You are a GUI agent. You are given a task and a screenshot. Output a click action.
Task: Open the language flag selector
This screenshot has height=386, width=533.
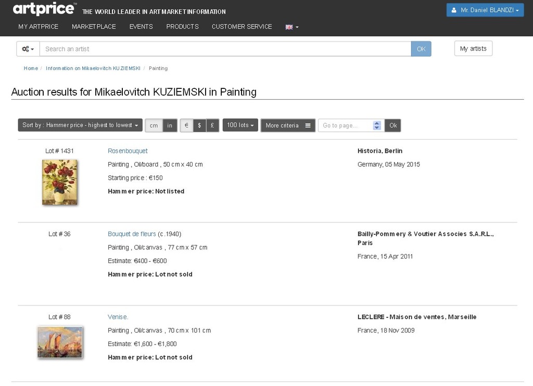pyautogui.click(x=291, y=27)
